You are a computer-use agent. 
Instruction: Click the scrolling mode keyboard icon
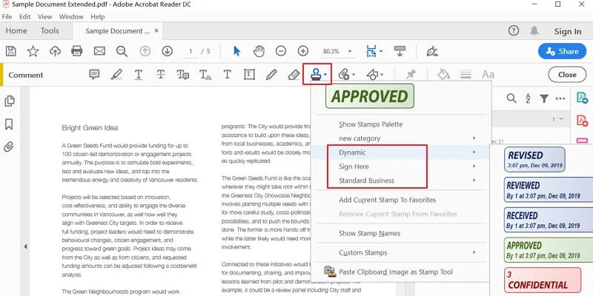(x=400, y=51)
